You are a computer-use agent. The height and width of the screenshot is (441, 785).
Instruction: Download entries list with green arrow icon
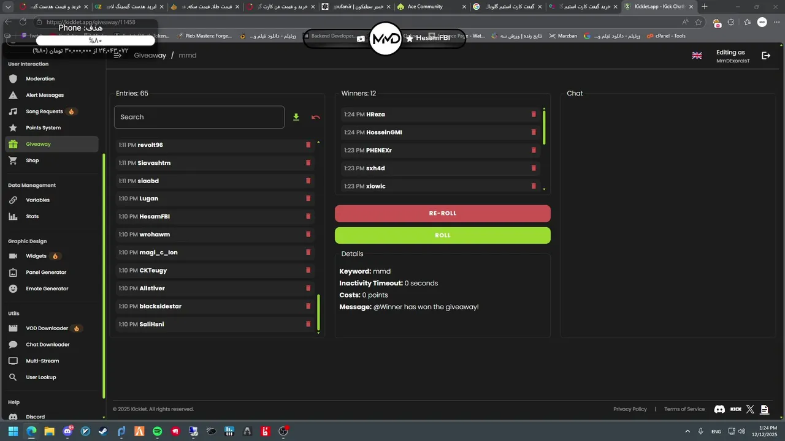tap(296, 117)
